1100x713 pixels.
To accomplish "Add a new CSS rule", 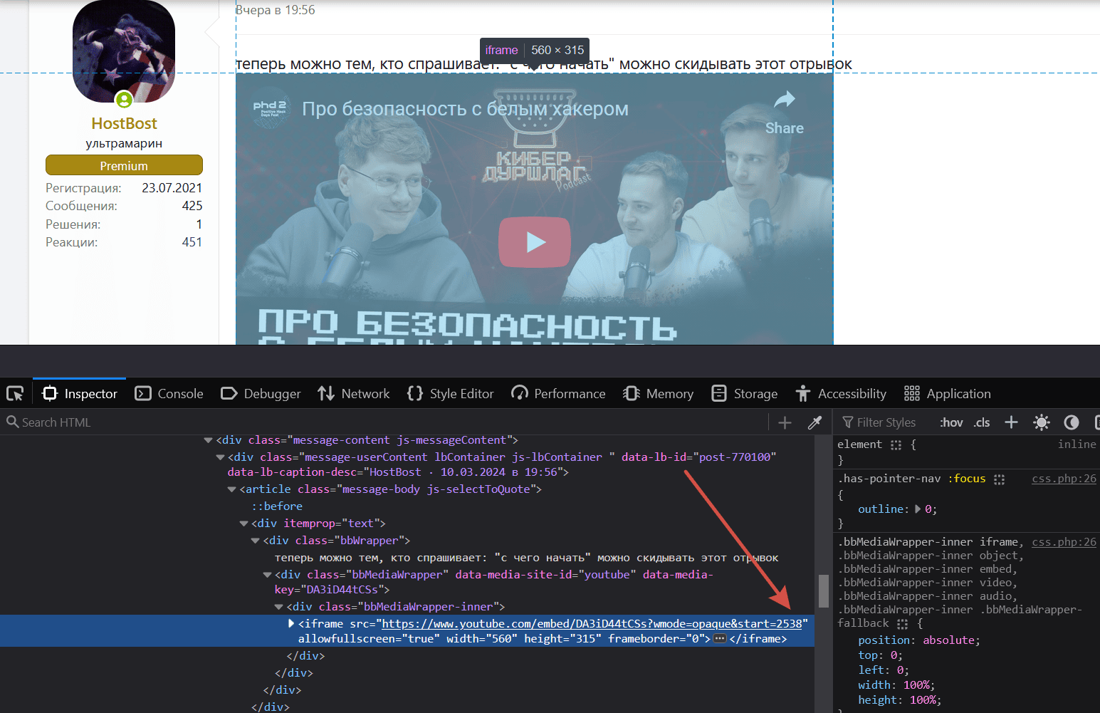I will pyautogui.click(x=1011, y=422).
